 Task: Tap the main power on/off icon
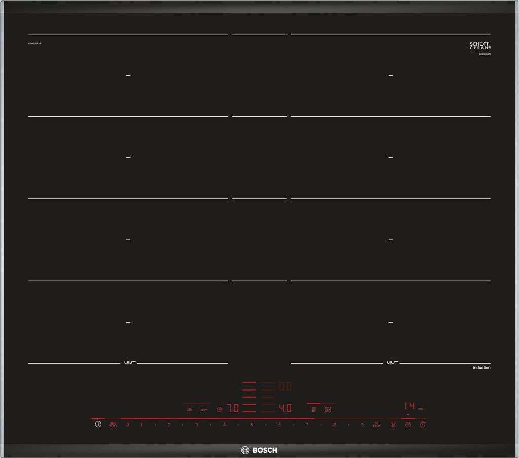click(x=98, y=424)
